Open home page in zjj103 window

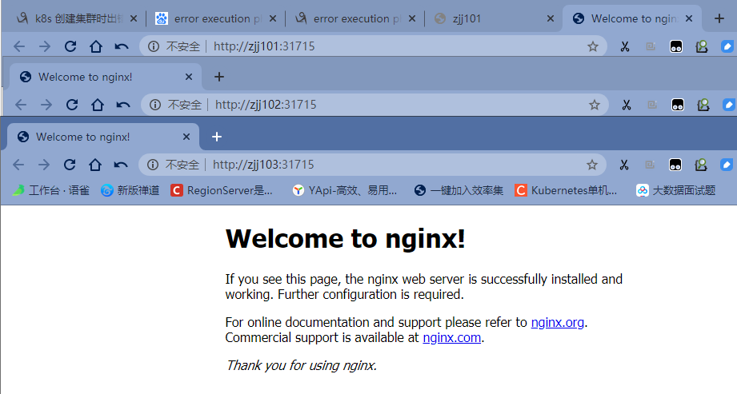click(95, 165)
